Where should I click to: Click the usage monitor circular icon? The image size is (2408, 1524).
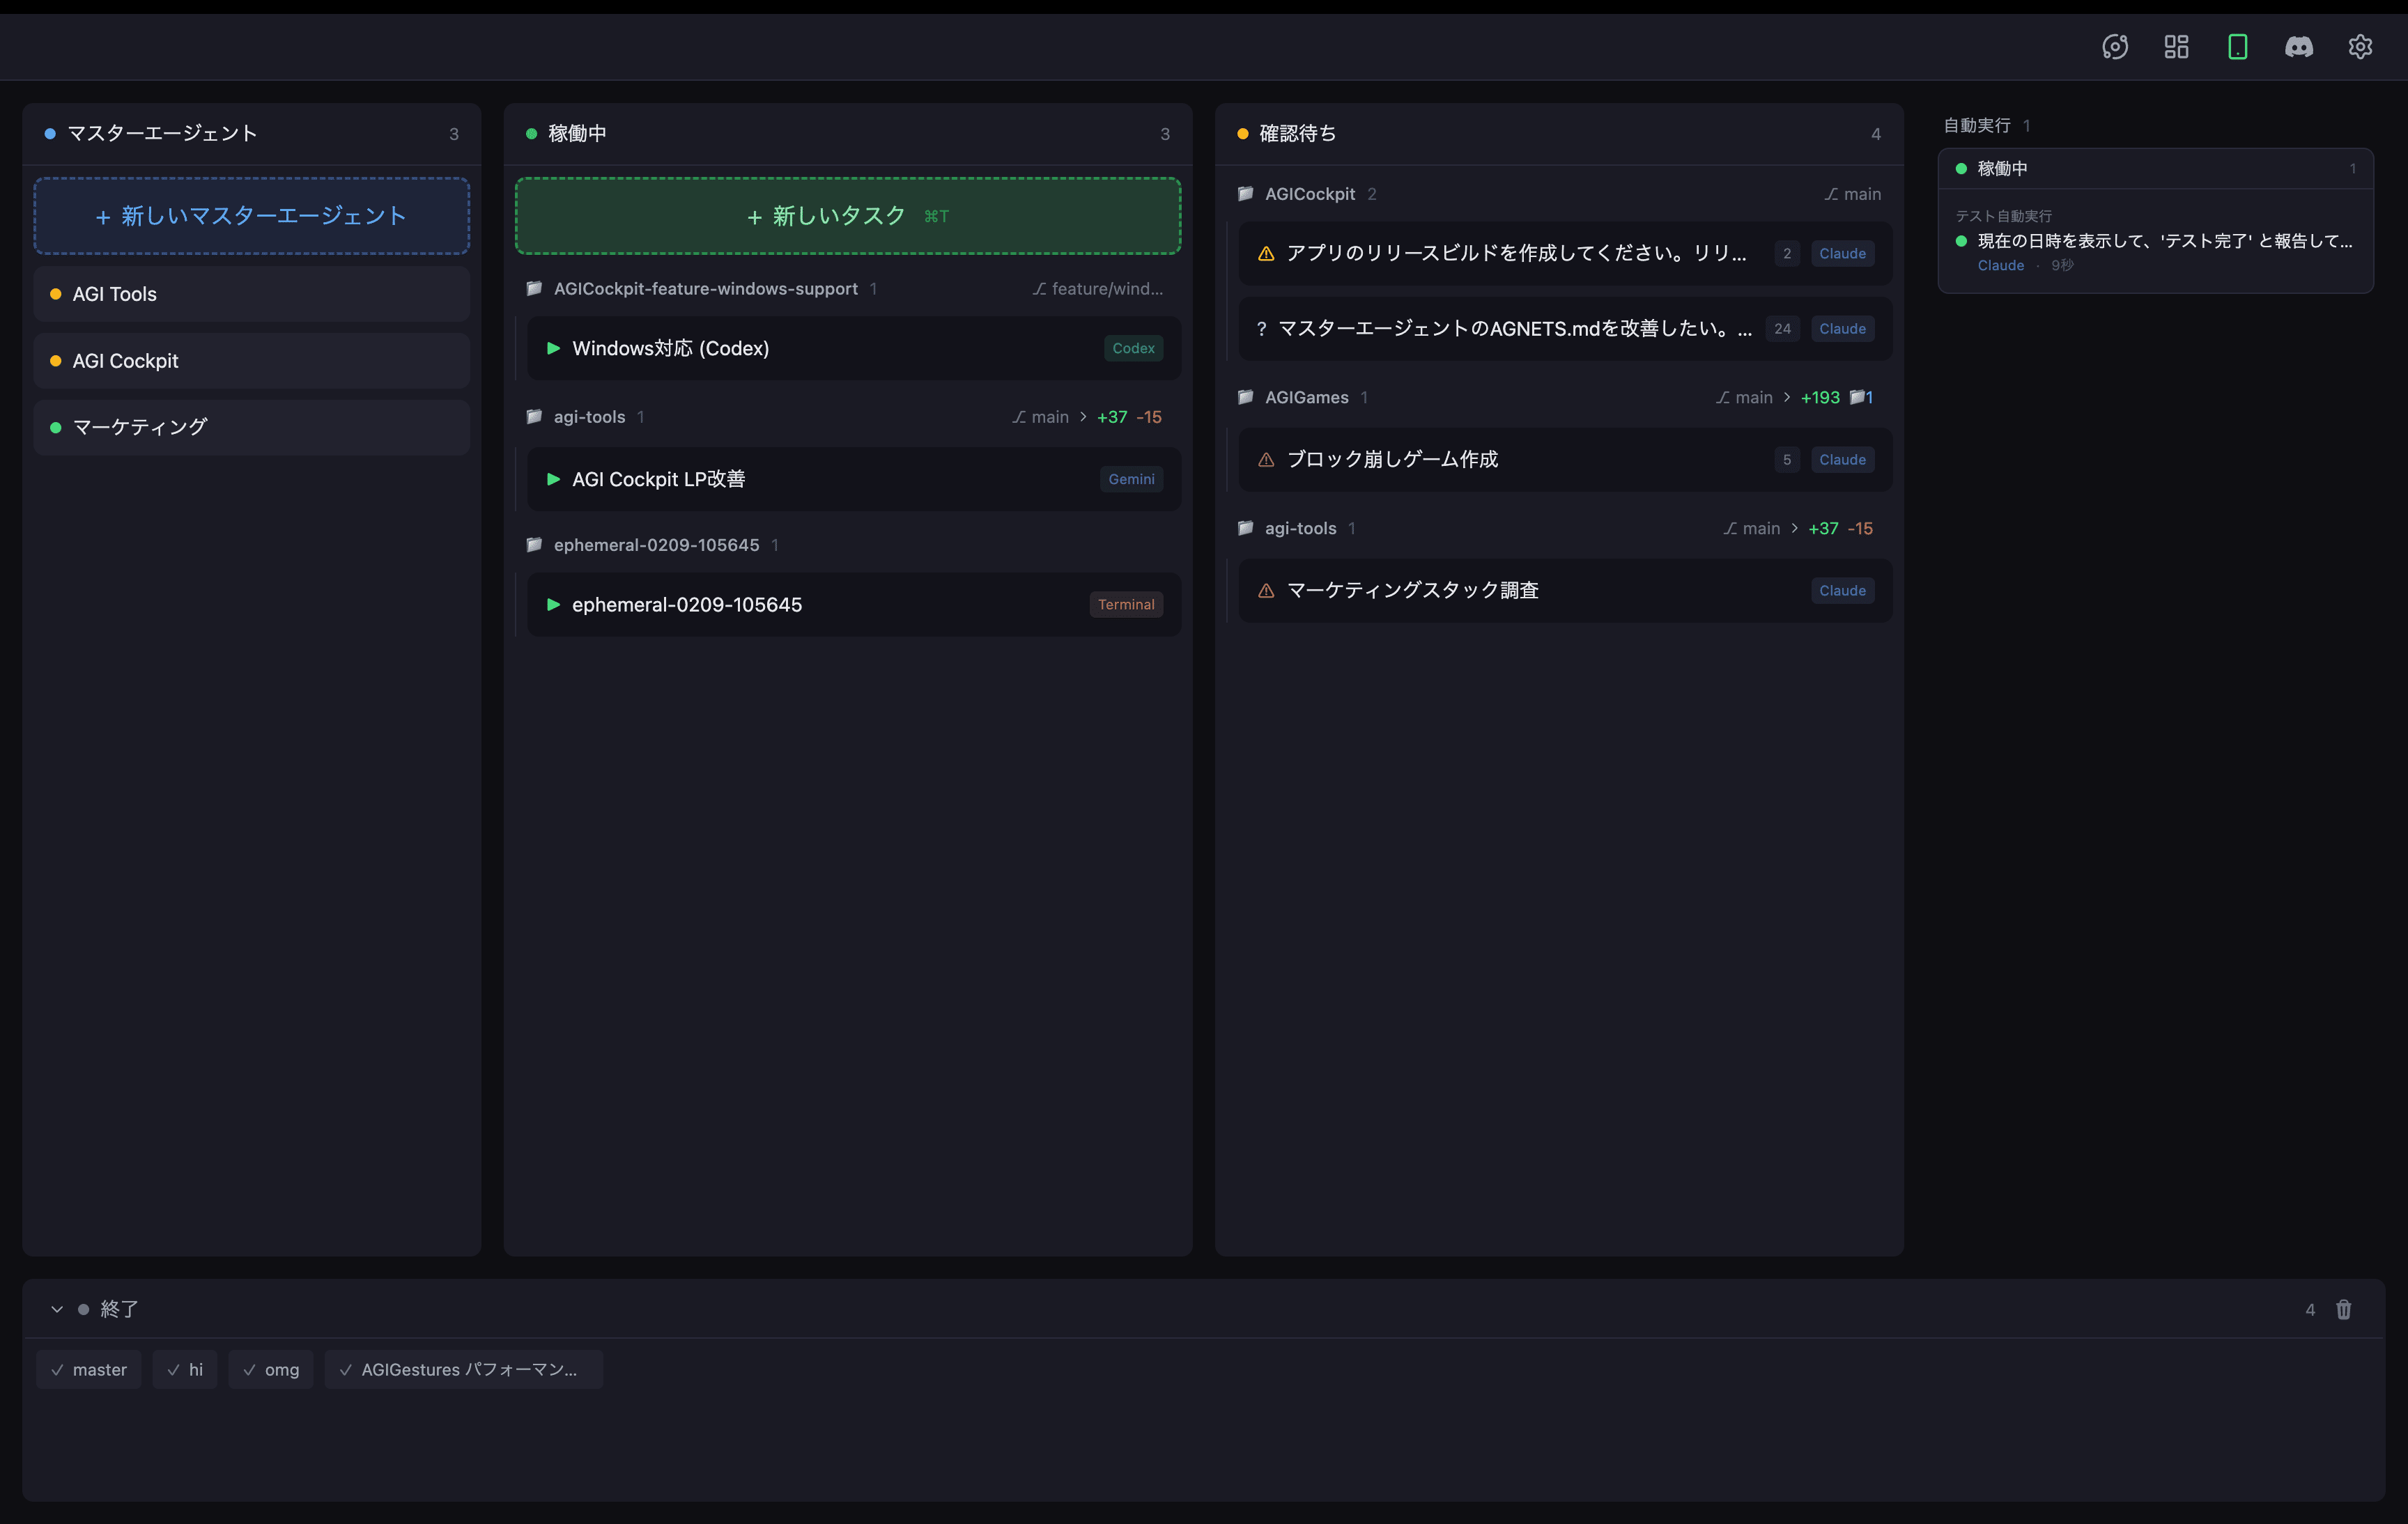(2114, 47)
